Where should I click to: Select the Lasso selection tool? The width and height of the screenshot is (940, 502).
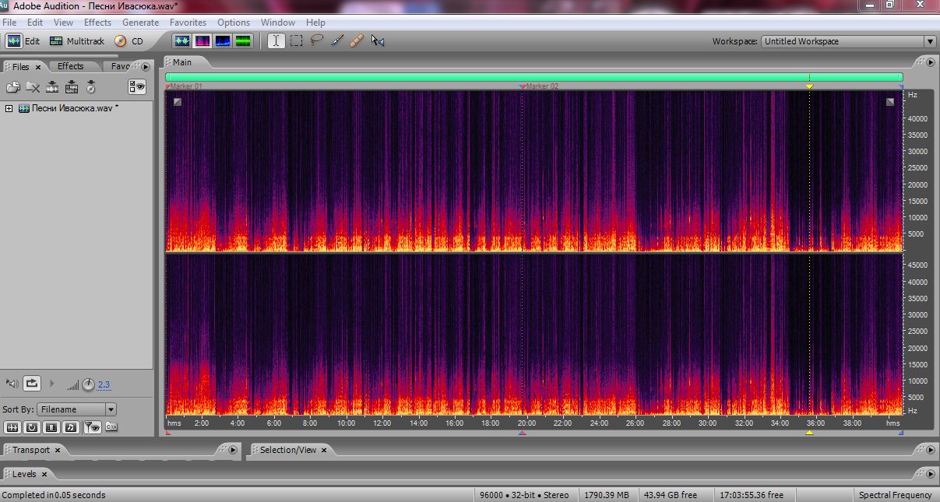[x=317, y=41]
